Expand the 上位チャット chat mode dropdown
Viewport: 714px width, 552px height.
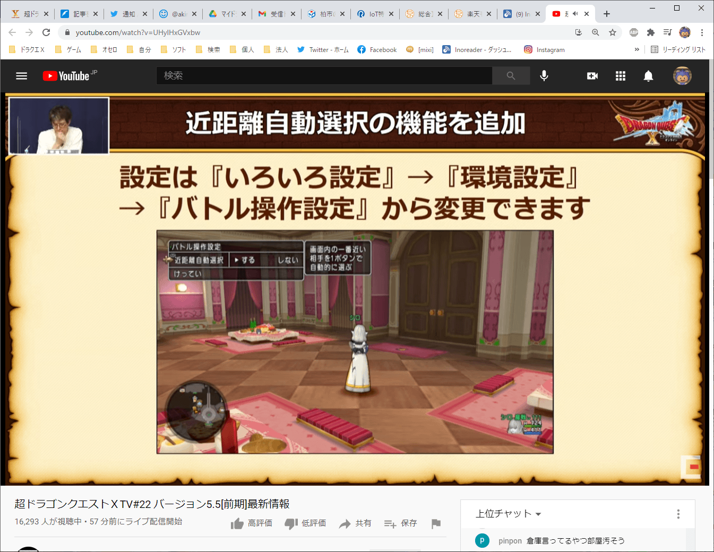508,514
